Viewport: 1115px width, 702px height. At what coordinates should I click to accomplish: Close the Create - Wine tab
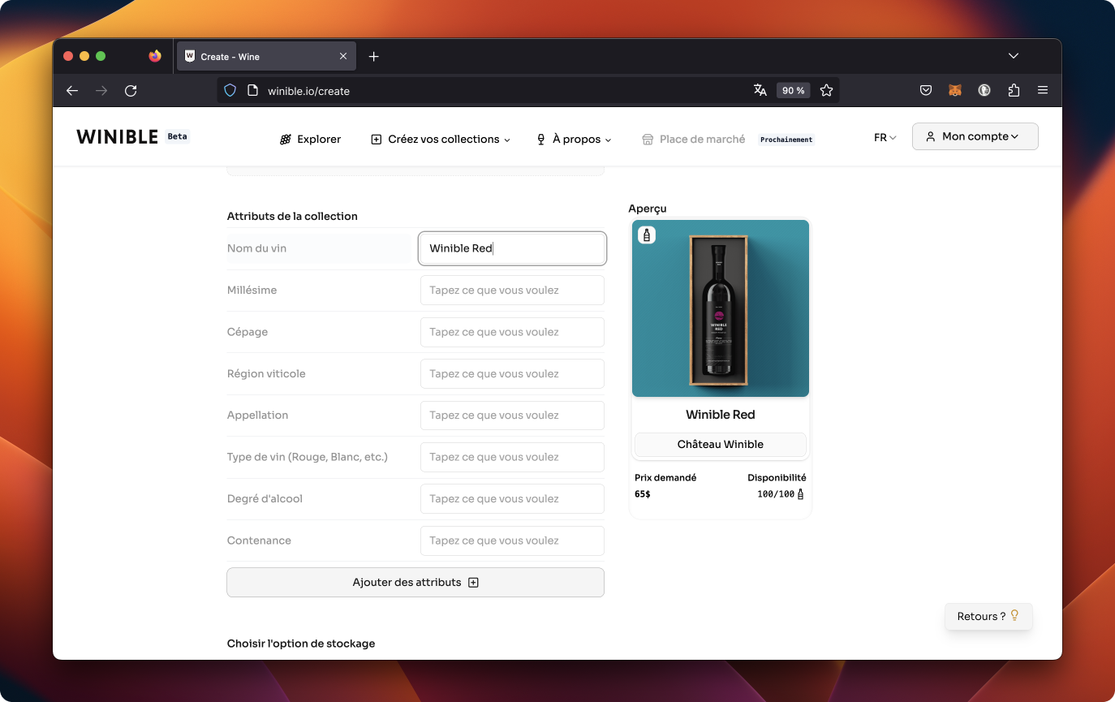coord(343,57)
